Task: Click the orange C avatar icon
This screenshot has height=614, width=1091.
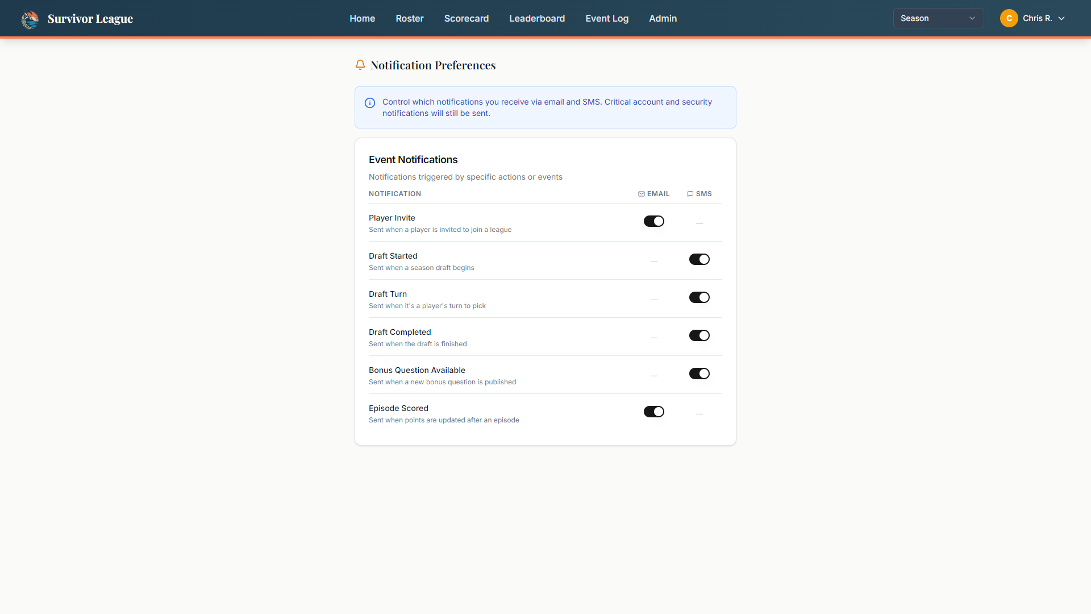Action: [x=1009, y=18]
